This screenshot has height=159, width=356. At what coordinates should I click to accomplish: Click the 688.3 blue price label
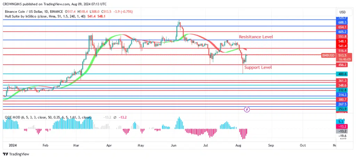click(342, 22)
